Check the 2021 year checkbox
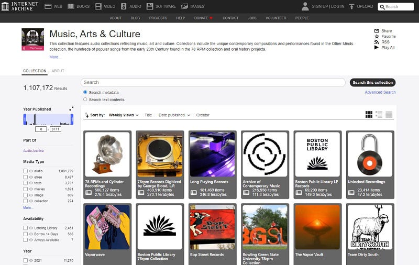Viewport: 419px width, 265px height. [25, 260]
